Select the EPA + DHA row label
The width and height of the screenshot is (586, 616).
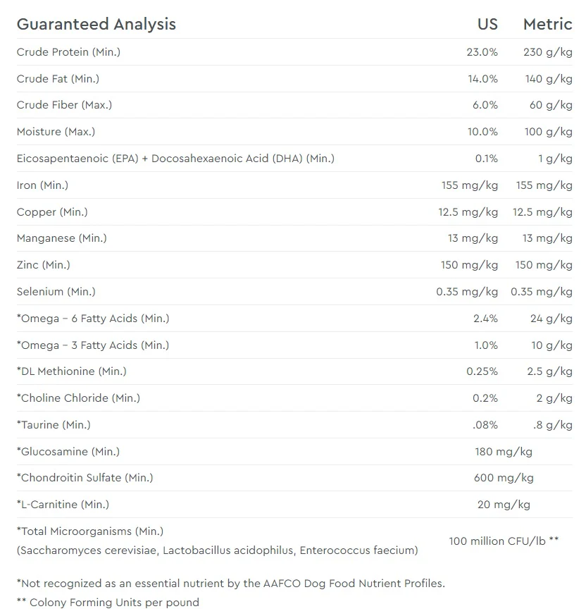175,159
